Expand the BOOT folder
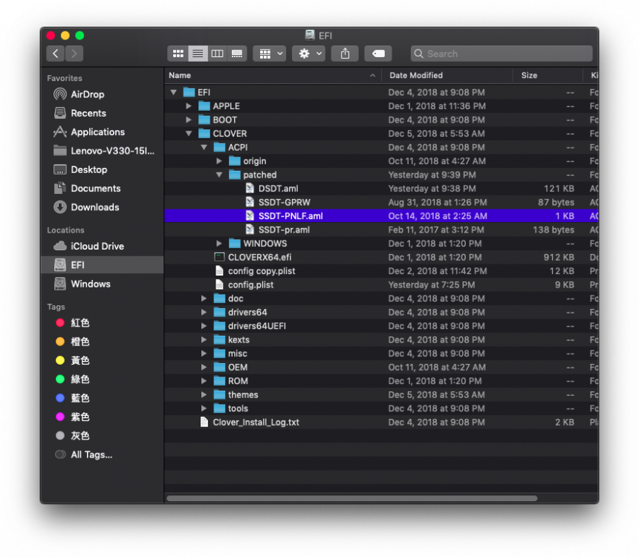The image size is (639, 557). [189, 120]
